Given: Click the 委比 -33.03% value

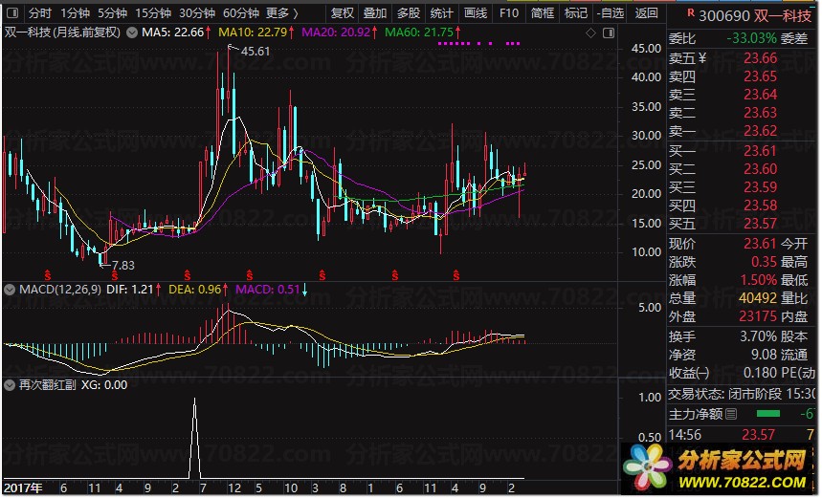Looking at the screenshot, I should pyautogui.click(x=751, y=39).
